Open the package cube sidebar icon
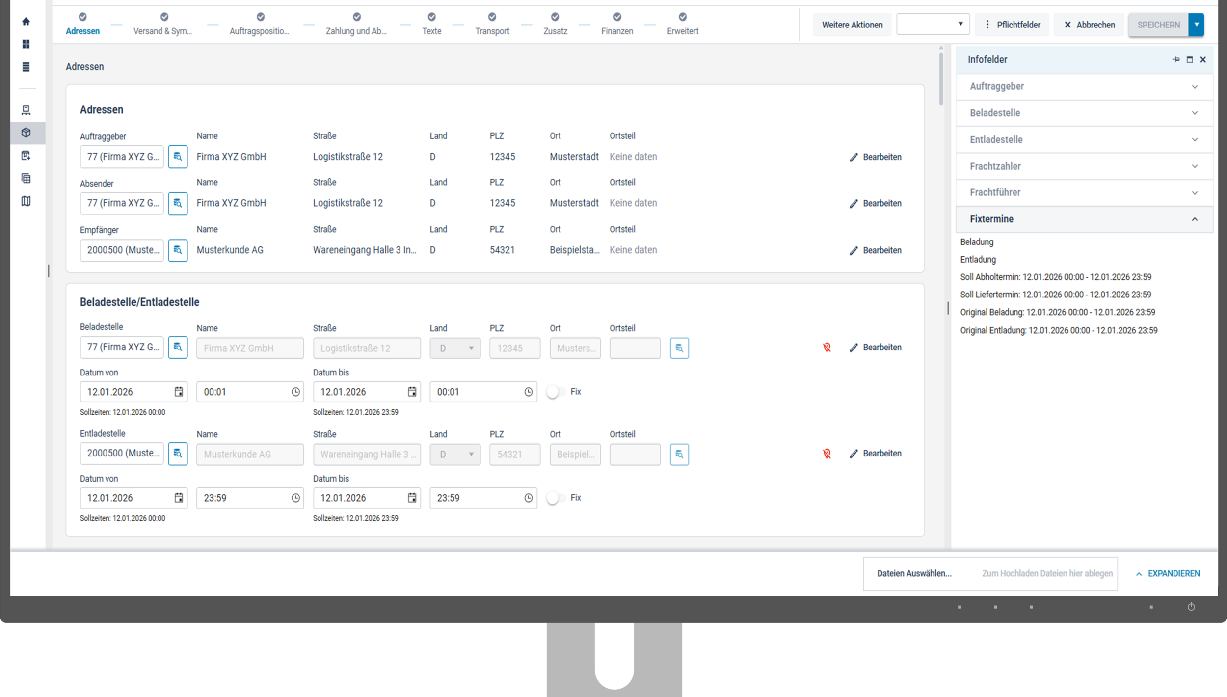1227x697 pixels. click(x=26, y=133)
